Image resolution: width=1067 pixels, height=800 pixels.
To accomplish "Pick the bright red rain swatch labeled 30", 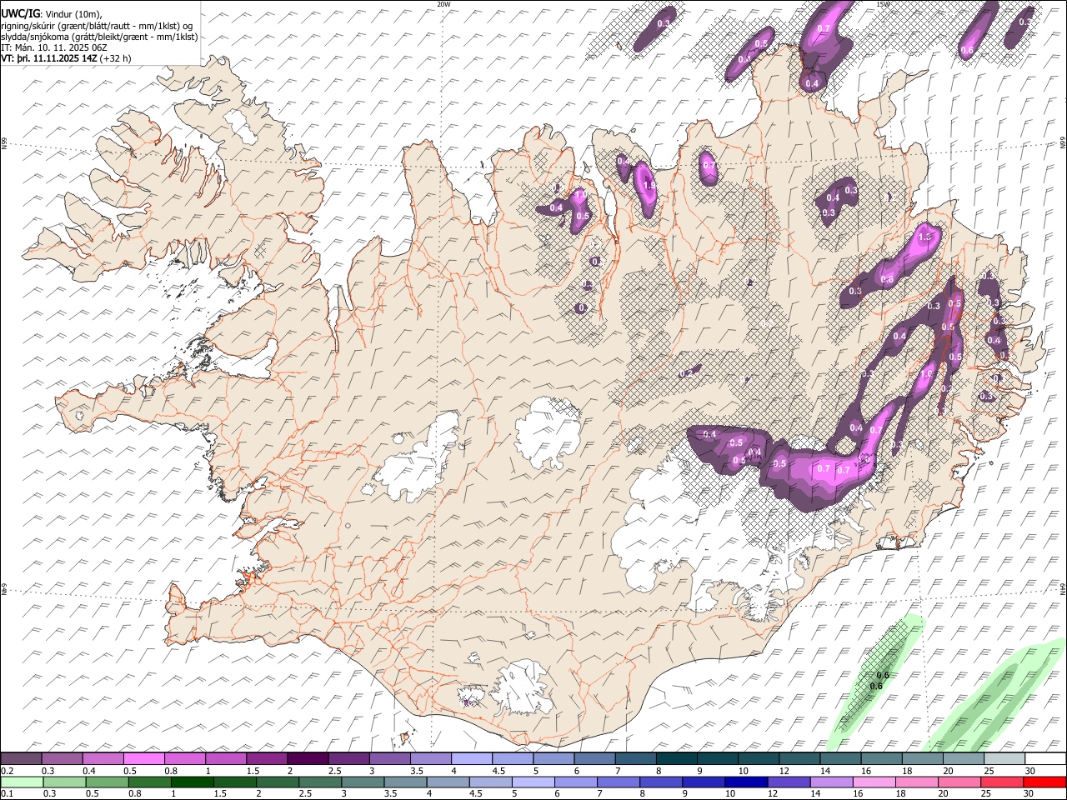I will pyautogui.click(x=1044, y=782).
